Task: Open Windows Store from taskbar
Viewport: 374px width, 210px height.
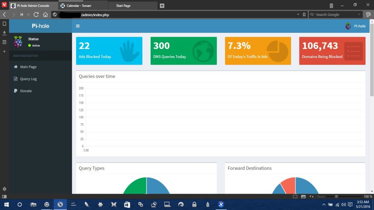Action: tap(127, 204)
